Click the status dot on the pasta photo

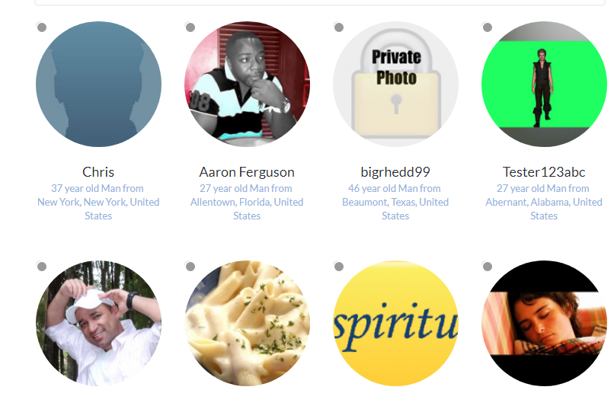tap(190, 267)
